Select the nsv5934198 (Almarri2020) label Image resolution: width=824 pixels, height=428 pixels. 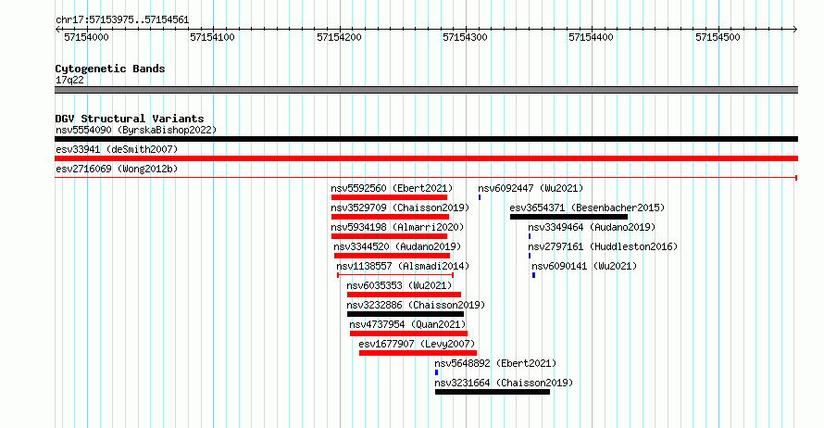coord(397,227)
